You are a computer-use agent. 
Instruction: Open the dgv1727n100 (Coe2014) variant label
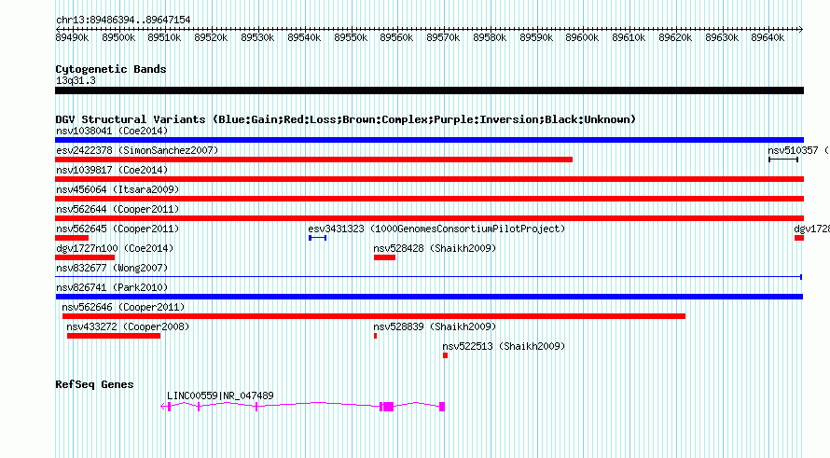point(115,248)
